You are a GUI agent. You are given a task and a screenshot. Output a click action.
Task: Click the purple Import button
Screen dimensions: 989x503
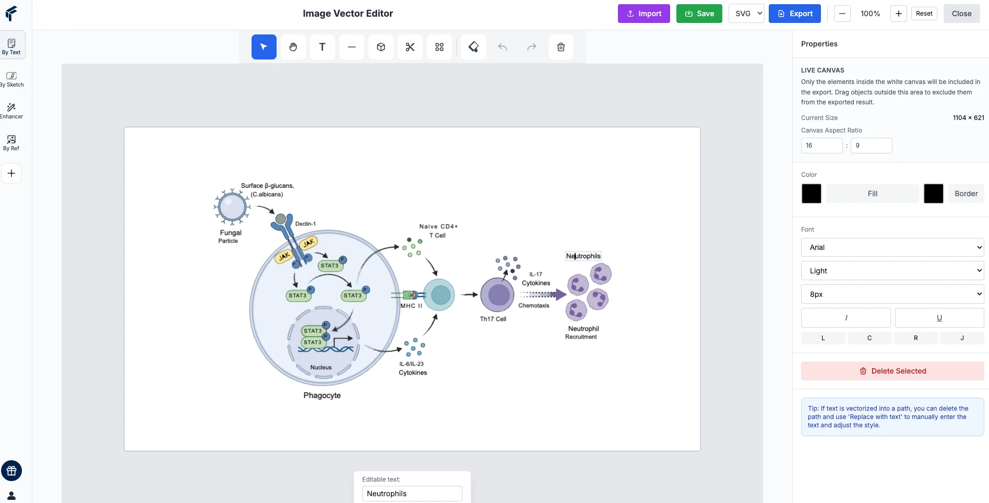click(x=644, y=14)
